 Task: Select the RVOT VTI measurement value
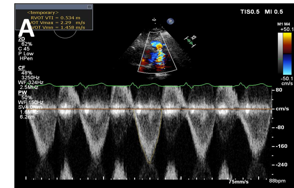(x=56, y=18)
